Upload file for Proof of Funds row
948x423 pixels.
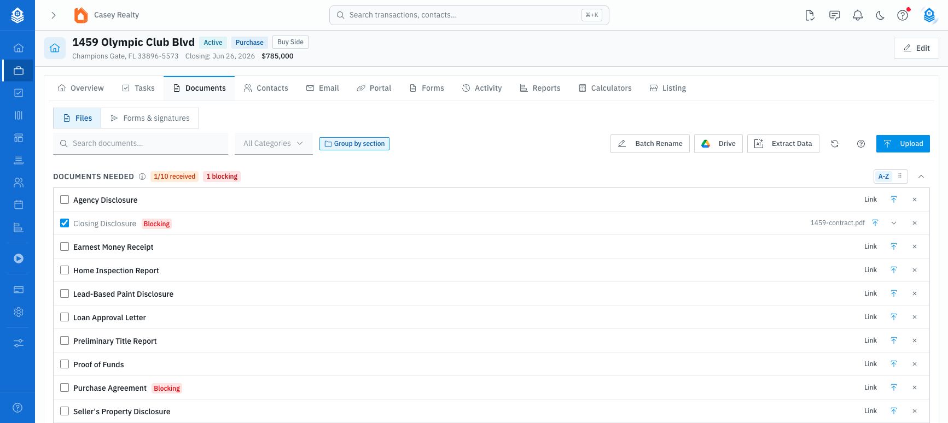[894, 364]
